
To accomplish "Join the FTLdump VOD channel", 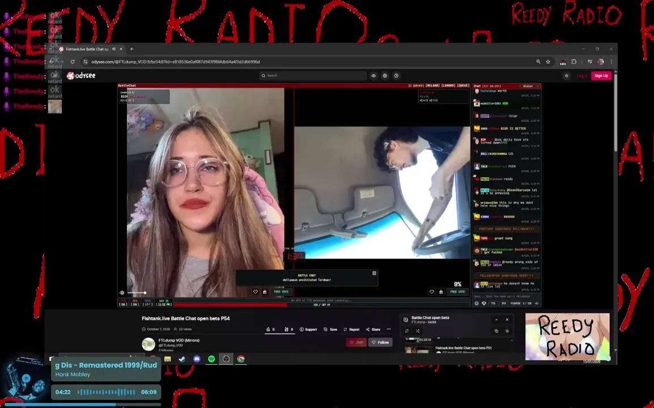I will (x=356, y=342).
